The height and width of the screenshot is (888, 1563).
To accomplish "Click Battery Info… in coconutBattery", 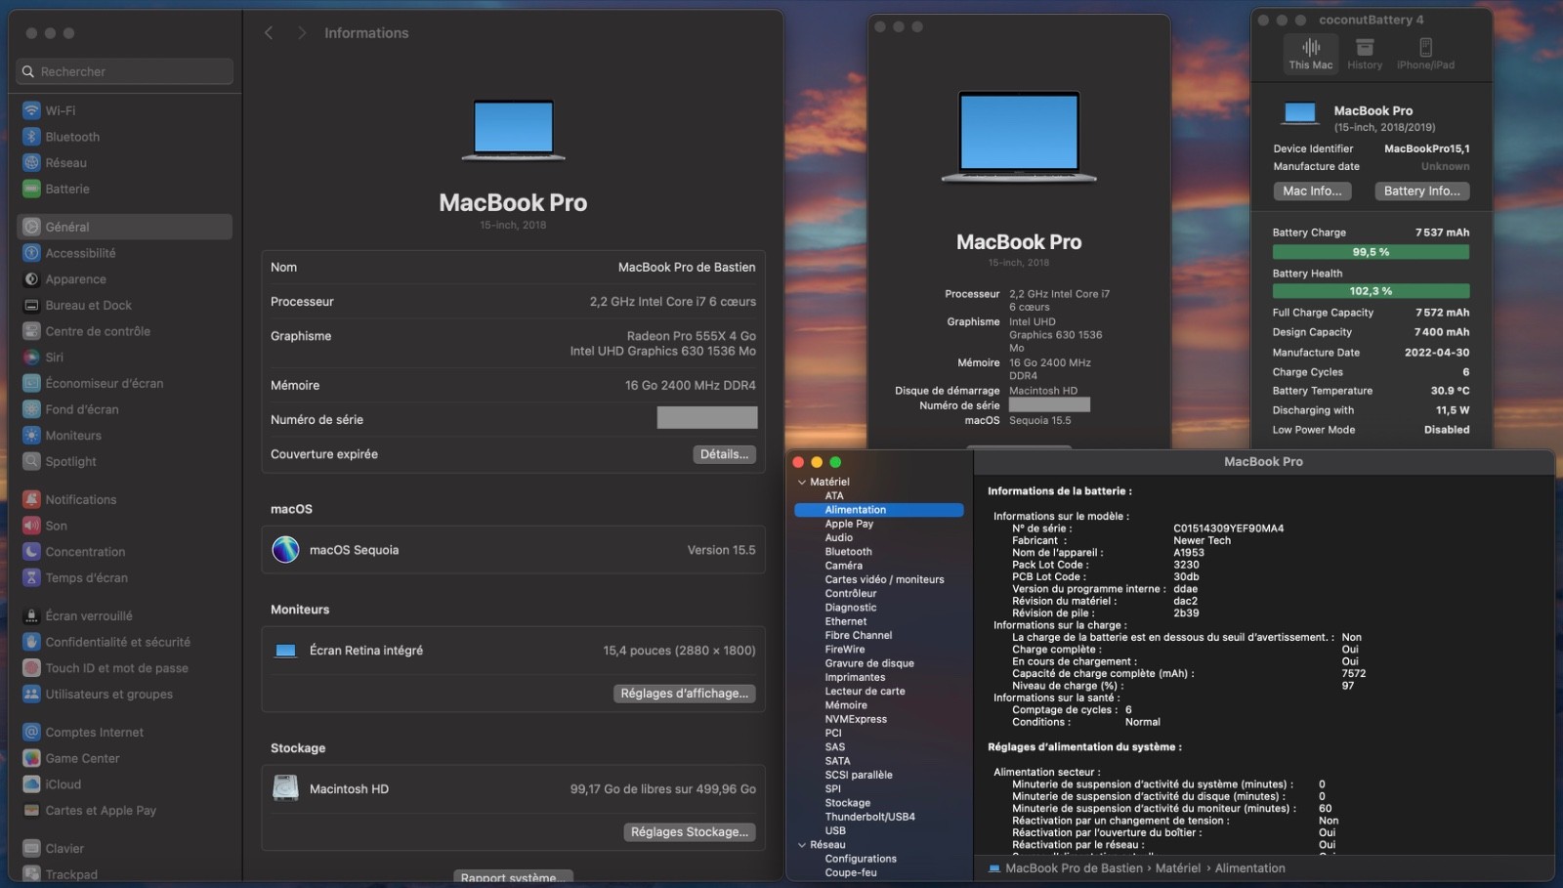I will (1421, 191).
